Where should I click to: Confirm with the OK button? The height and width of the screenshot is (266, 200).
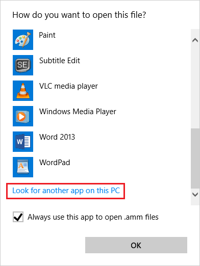(136, 245)
